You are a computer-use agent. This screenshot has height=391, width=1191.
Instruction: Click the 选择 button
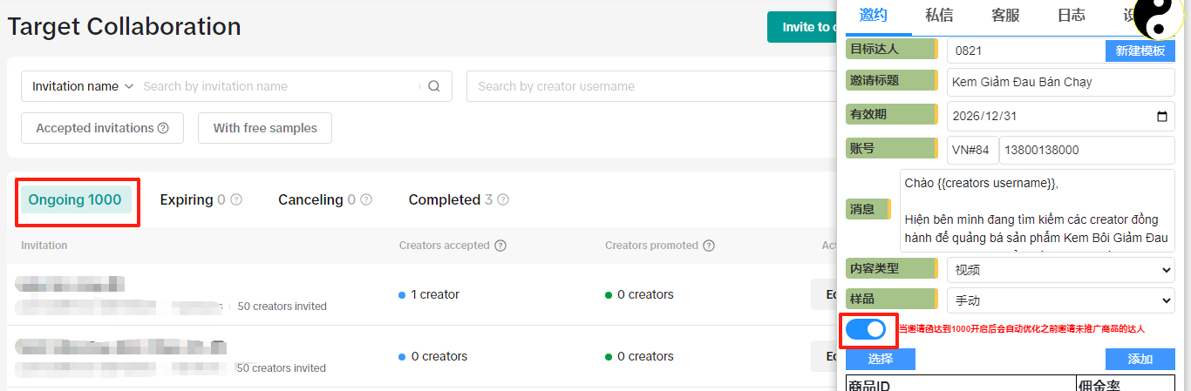point(881,359)
